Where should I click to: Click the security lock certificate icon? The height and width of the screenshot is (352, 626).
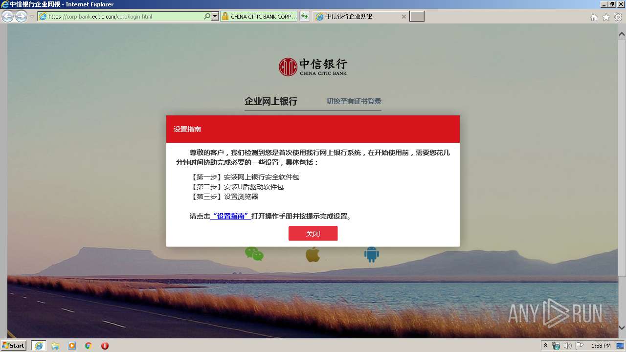point(225,17)
